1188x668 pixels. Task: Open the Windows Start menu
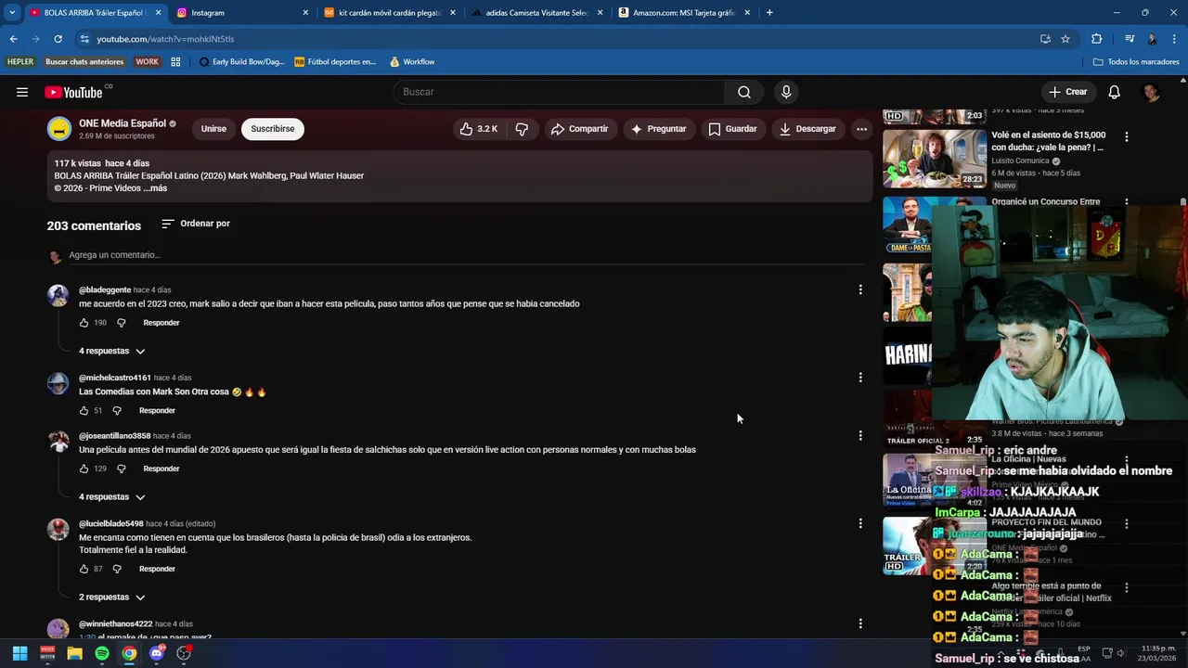coord(19,653)
